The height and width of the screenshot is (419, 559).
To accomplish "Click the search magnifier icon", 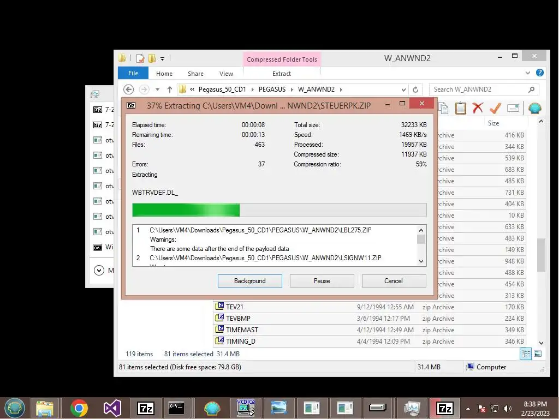I will tap(531, 89).
